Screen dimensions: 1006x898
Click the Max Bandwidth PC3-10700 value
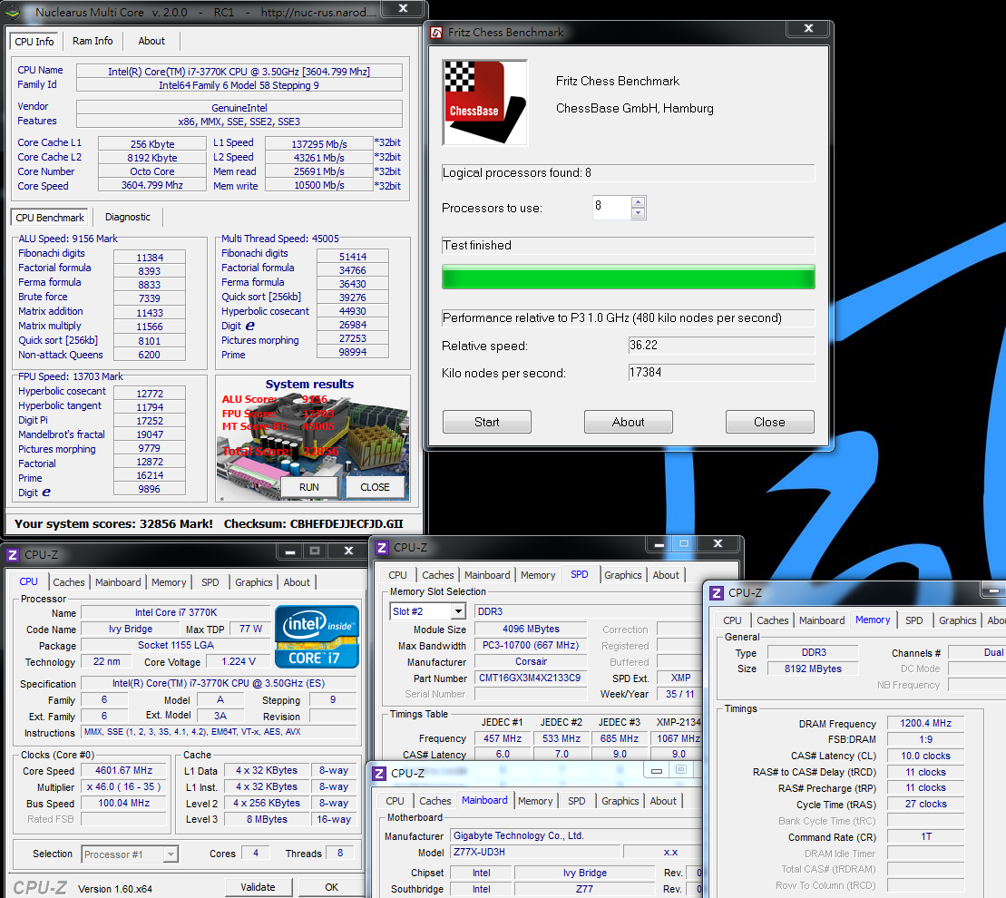[x=531, y=645]
